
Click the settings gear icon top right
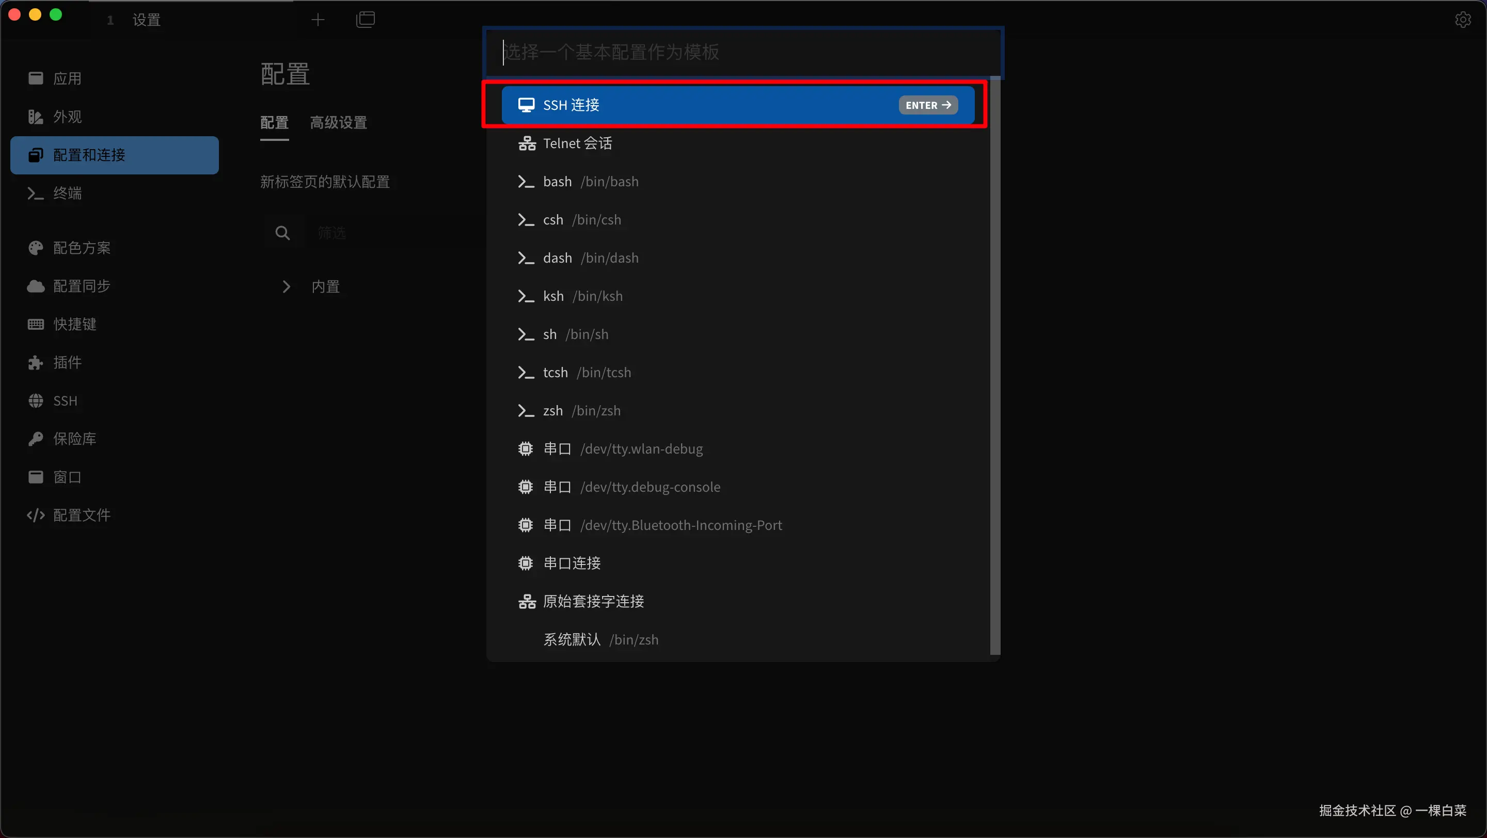coord(1462,20)
